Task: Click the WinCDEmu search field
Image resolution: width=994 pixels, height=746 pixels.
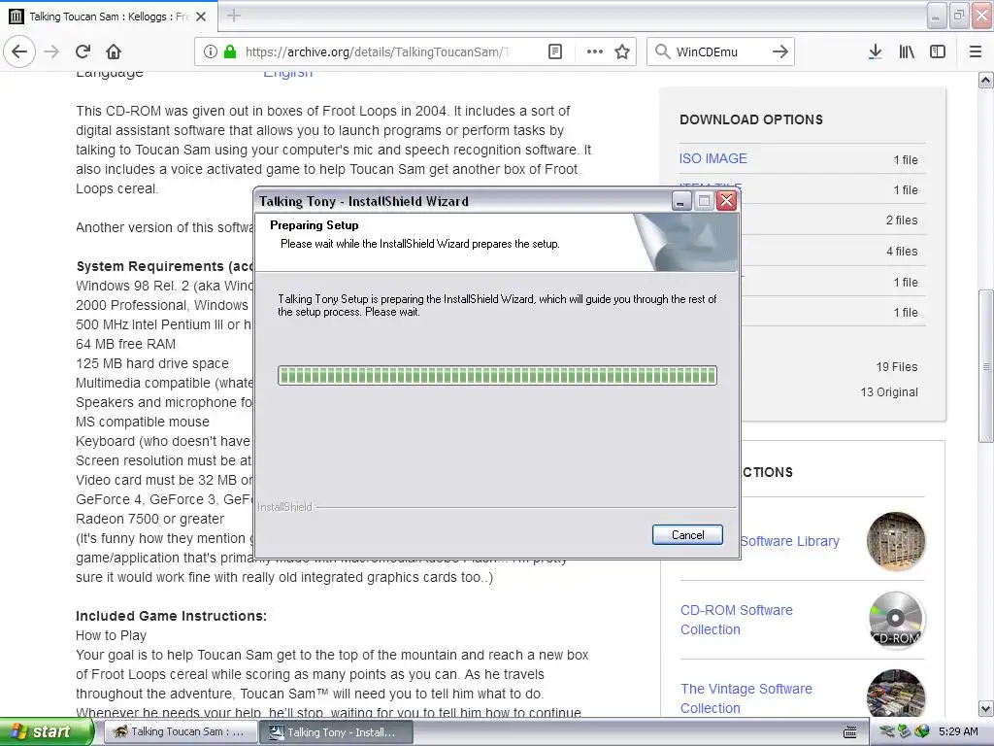Action: click(x=719, y=51)
